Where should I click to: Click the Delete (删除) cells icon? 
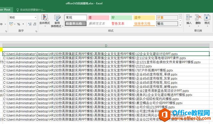[198, 18]
